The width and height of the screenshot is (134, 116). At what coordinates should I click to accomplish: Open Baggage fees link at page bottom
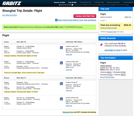[x=68, y=112]
